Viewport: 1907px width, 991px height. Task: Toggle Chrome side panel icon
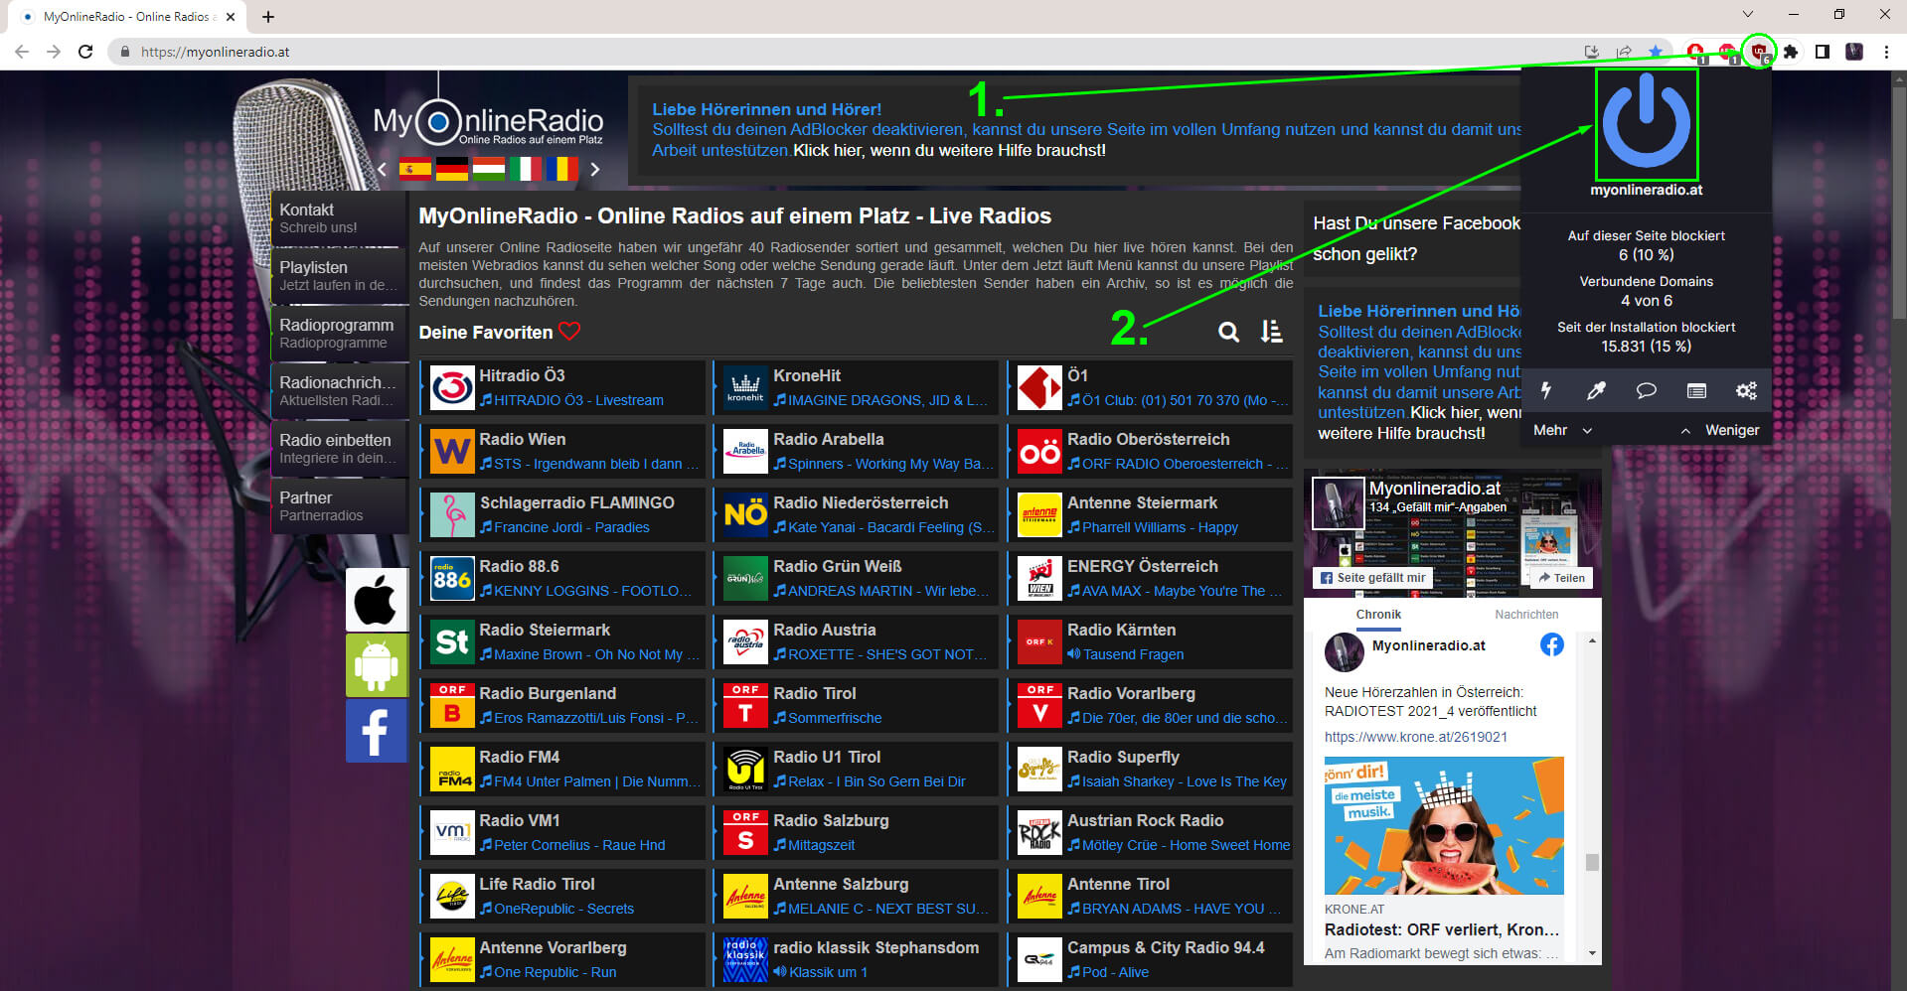click(1823, 52)
